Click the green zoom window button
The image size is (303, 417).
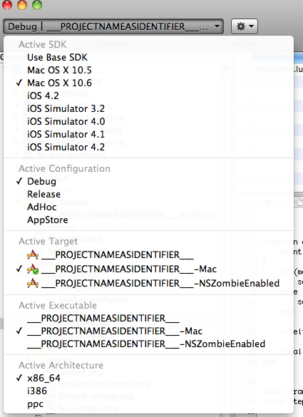coord(37,5)
